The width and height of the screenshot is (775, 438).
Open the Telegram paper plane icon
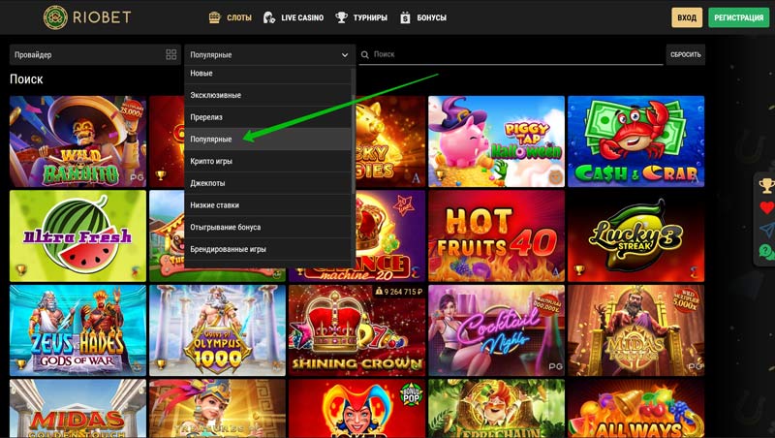pos(766,230)
